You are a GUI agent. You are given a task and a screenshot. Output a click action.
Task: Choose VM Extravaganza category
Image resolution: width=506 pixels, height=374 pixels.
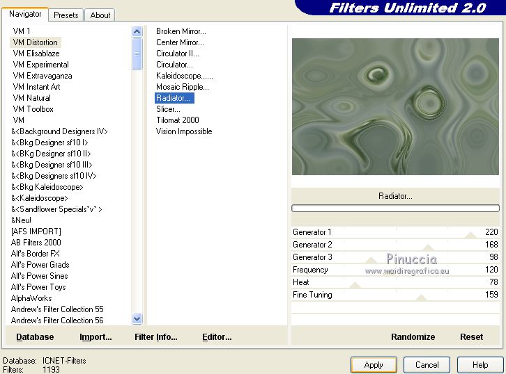tap(43, 76)
